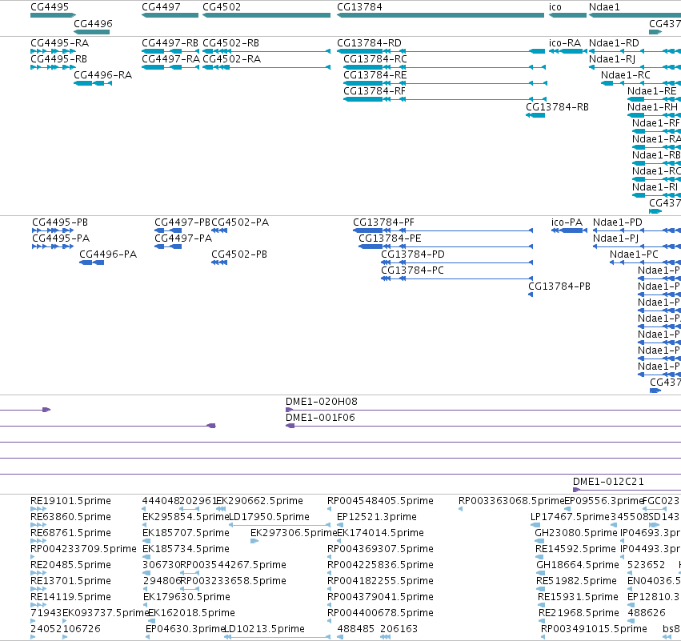This screenshot has width=681, height=641.
Task: Click protein CG4495-PB label
Action: (60, 222)
